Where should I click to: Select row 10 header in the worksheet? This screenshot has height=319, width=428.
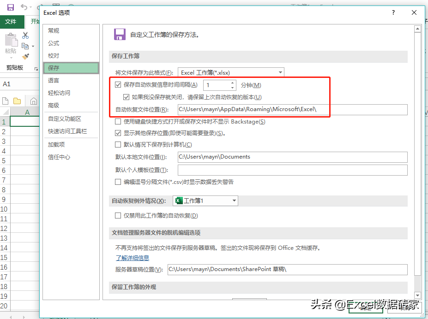pyautogui.click(x=5, y=209)
